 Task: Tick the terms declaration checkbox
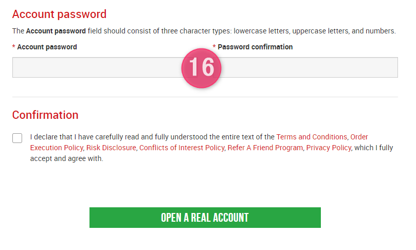[x=17, y=138]
